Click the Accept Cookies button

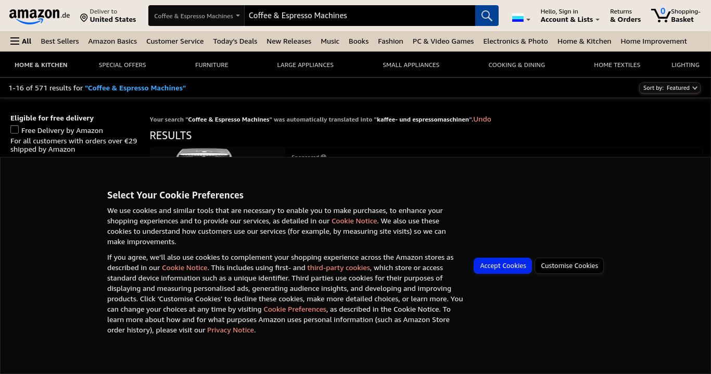pos(503,265)
